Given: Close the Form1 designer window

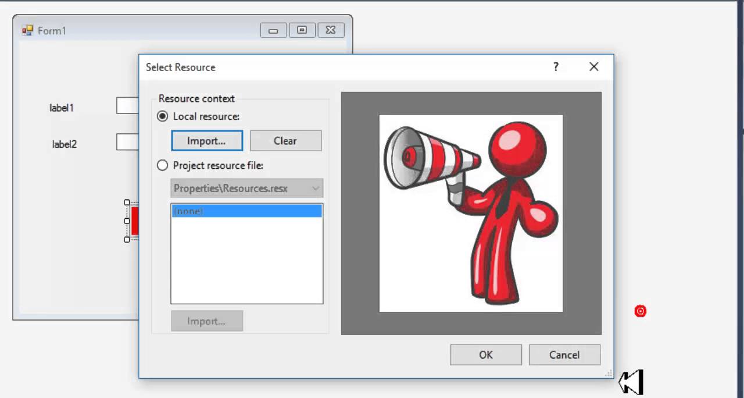Looking at the screenshot, I should 331,30.
